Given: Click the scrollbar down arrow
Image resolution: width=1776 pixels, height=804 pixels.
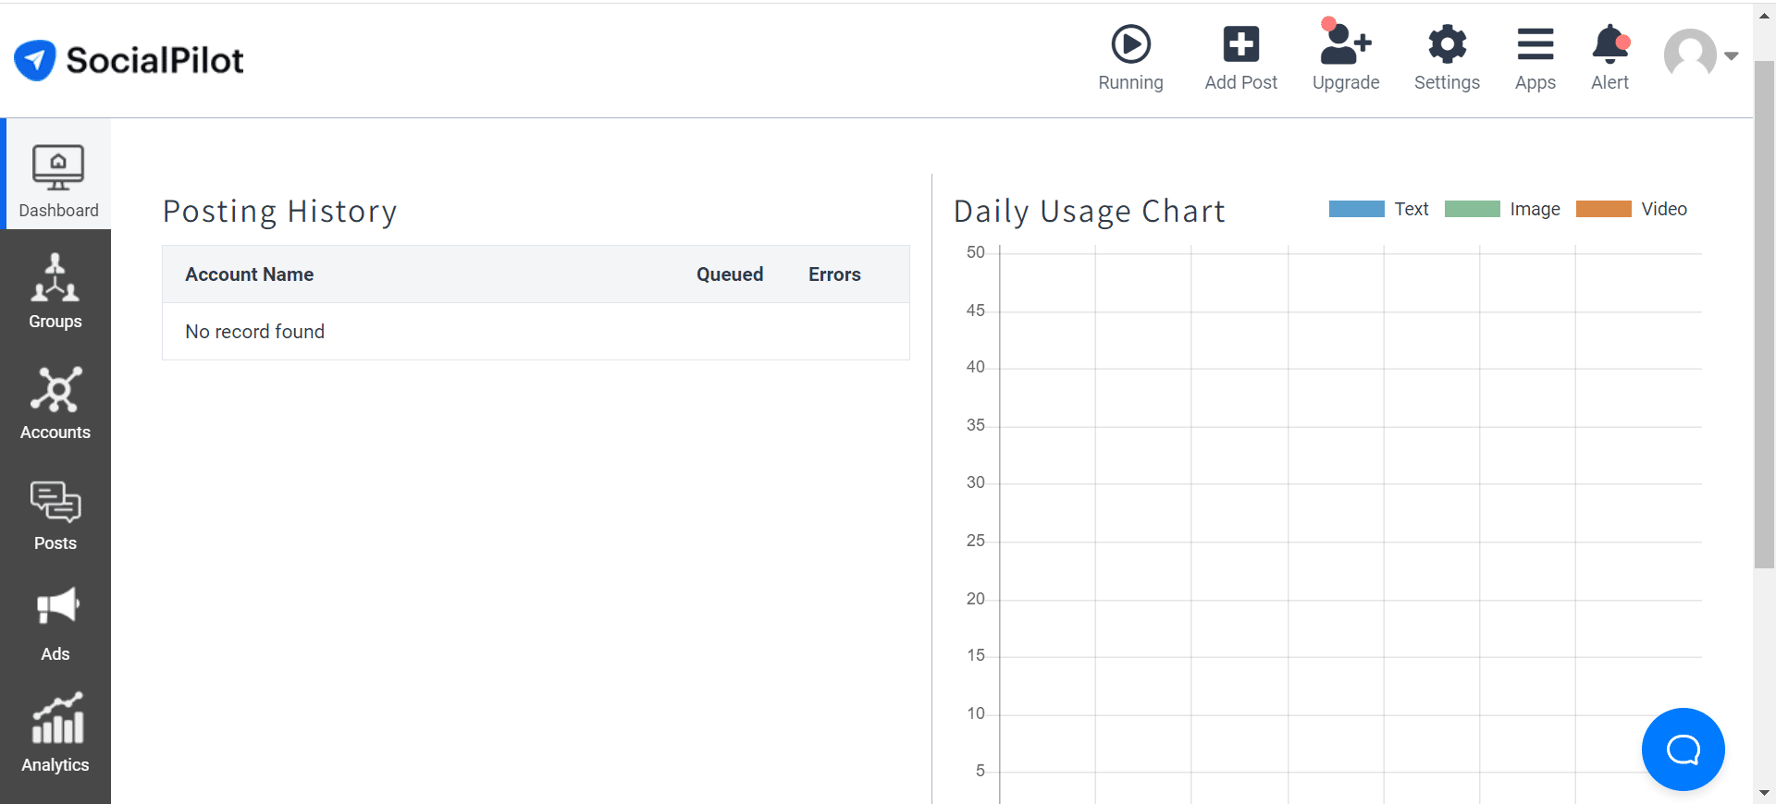Looking at the screenshot, I should 1764,793.
